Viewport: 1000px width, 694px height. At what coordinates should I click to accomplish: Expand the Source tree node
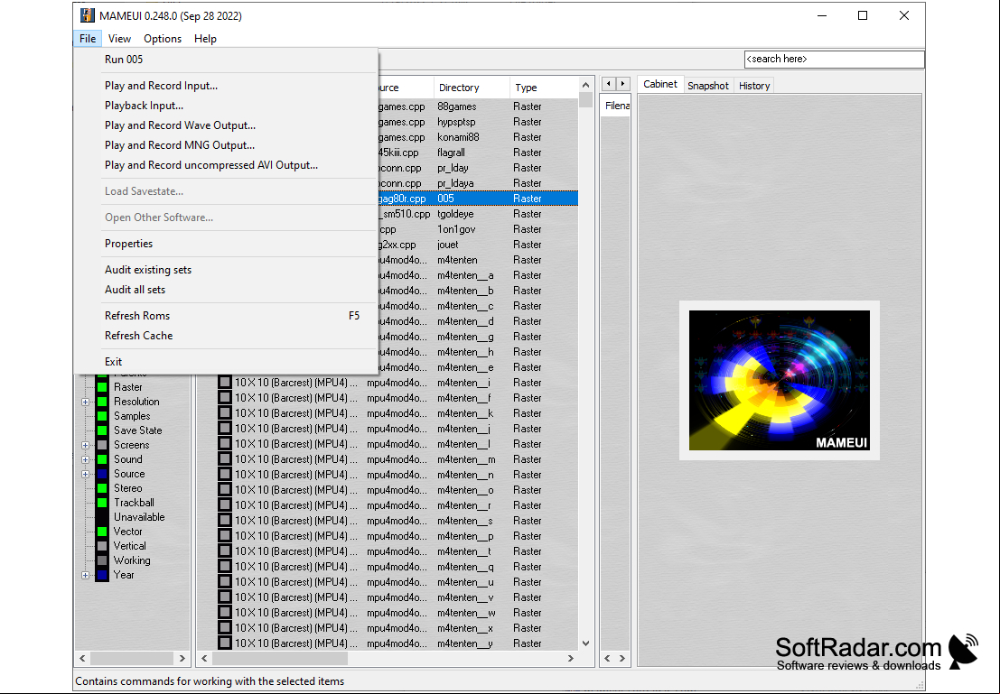click(x=86, y=474)
